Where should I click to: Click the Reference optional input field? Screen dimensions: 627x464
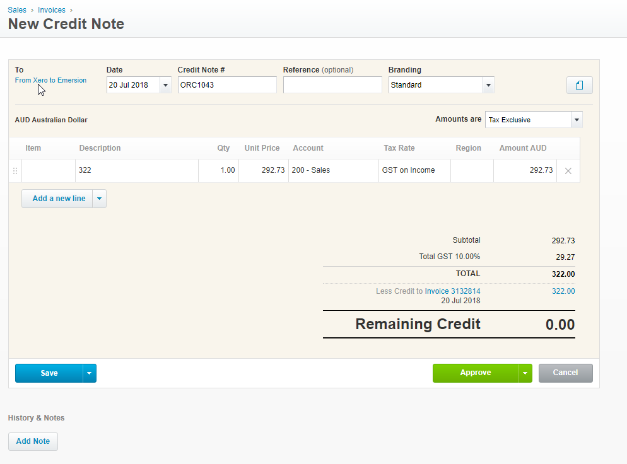point(332,85)
